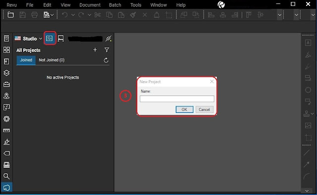The width and height of the screenshot is (317, 195).
Task: Select the Image markup tool
Action: pos(308,125)
